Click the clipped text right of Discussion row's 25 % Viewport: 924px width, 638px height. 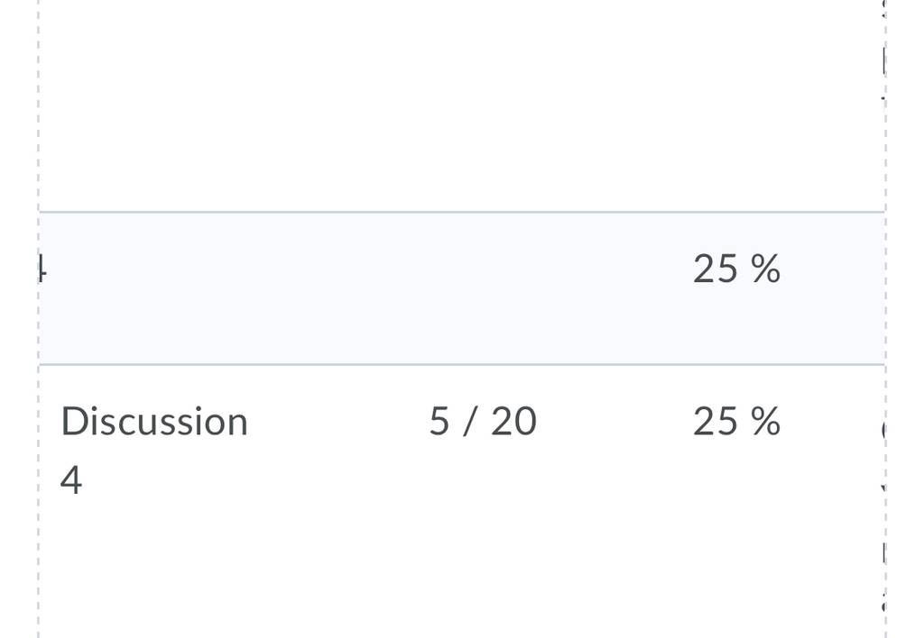click(883, 431)
